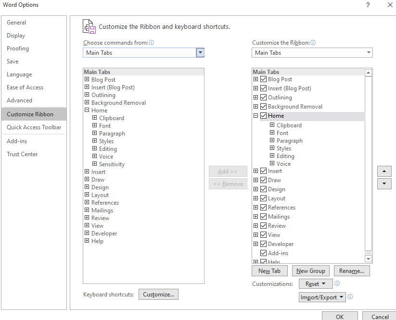Viewport: 396px width, 320px height.
Task: Click the ribbon list scrollbar track
Action: click(x=368, y=253)
